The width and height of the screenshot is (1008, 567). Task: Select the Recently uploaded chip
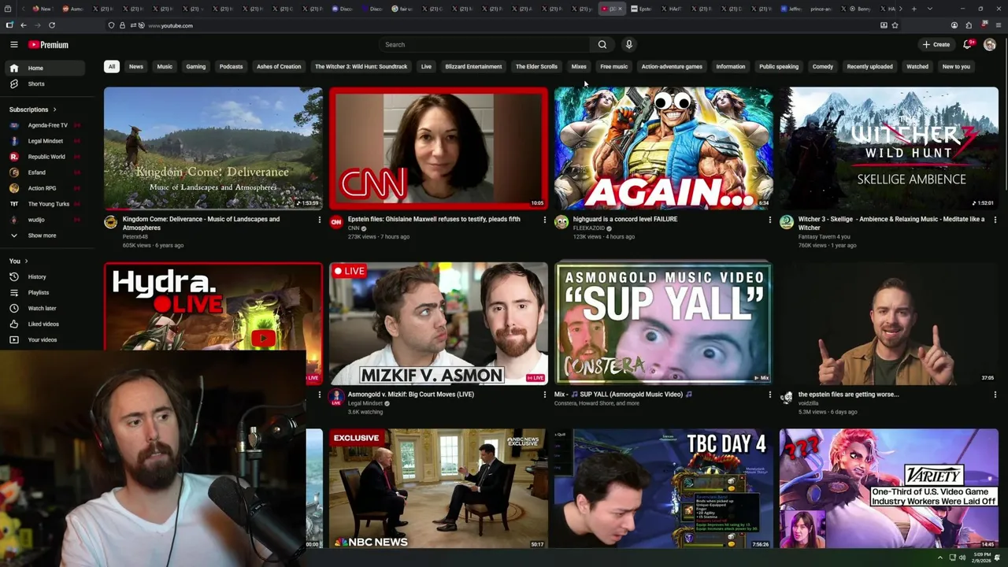pyautogui.click(x=870, y=67)
